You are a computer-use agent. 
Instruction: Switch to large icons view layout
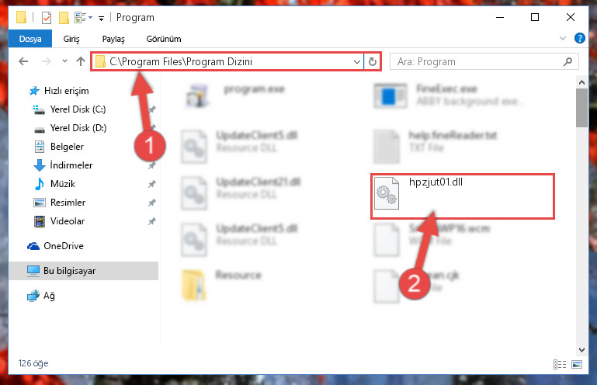[x=577, y=365]
